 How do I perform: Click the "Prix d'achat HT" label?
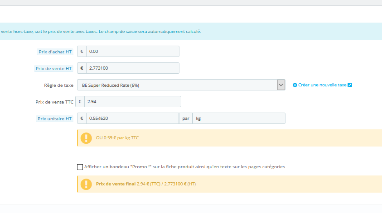coord(55,52)
